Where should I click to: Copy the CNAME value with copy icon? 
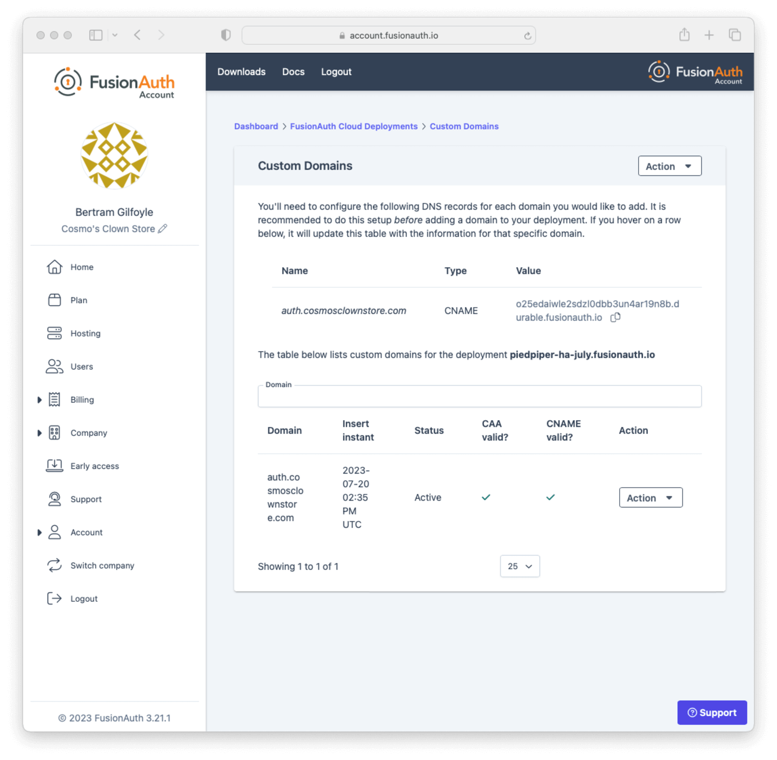[615, 317]
